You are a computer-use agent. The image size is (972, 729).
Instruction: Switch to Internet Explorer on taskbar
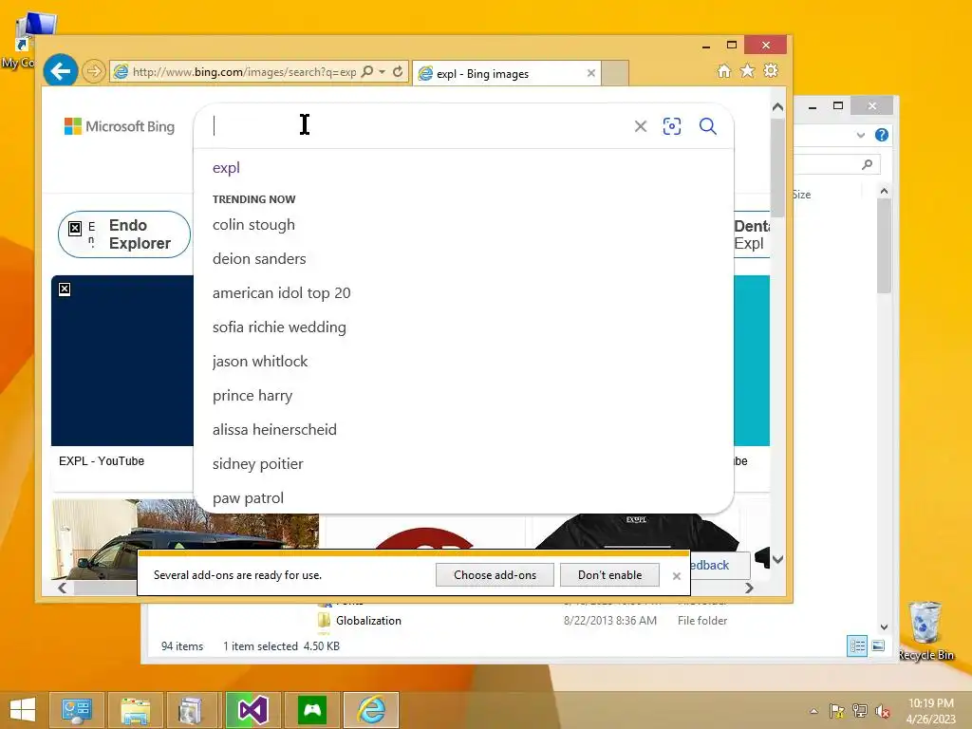(x=371, y=710)
